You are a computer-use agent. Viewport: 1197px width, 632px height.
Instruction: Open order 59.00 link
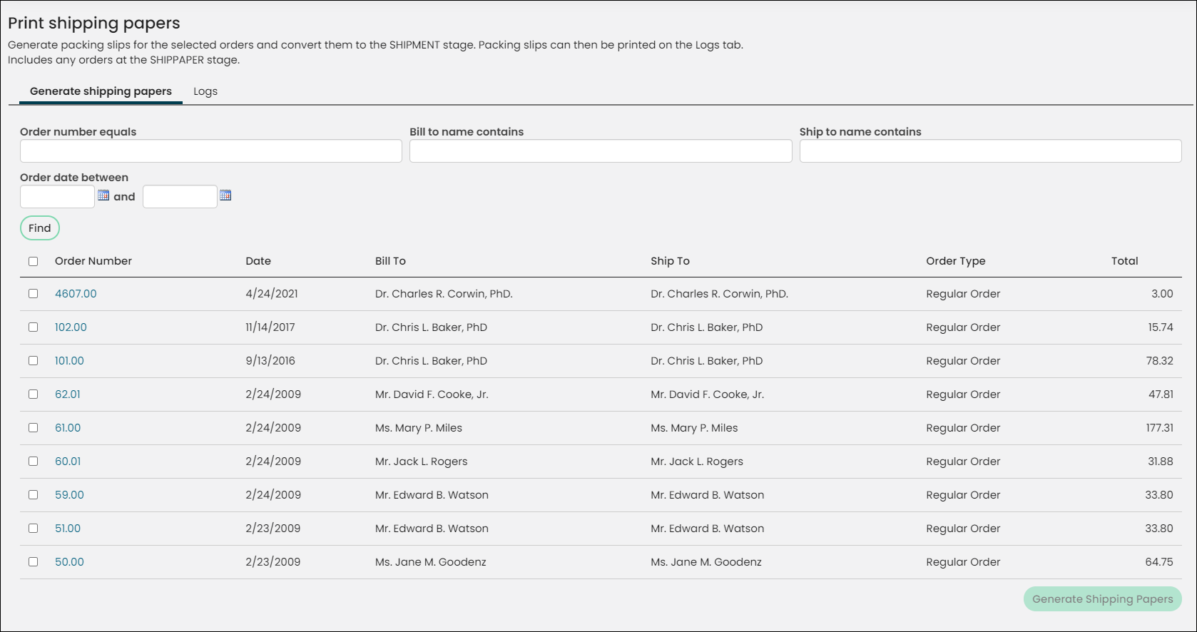69,495
